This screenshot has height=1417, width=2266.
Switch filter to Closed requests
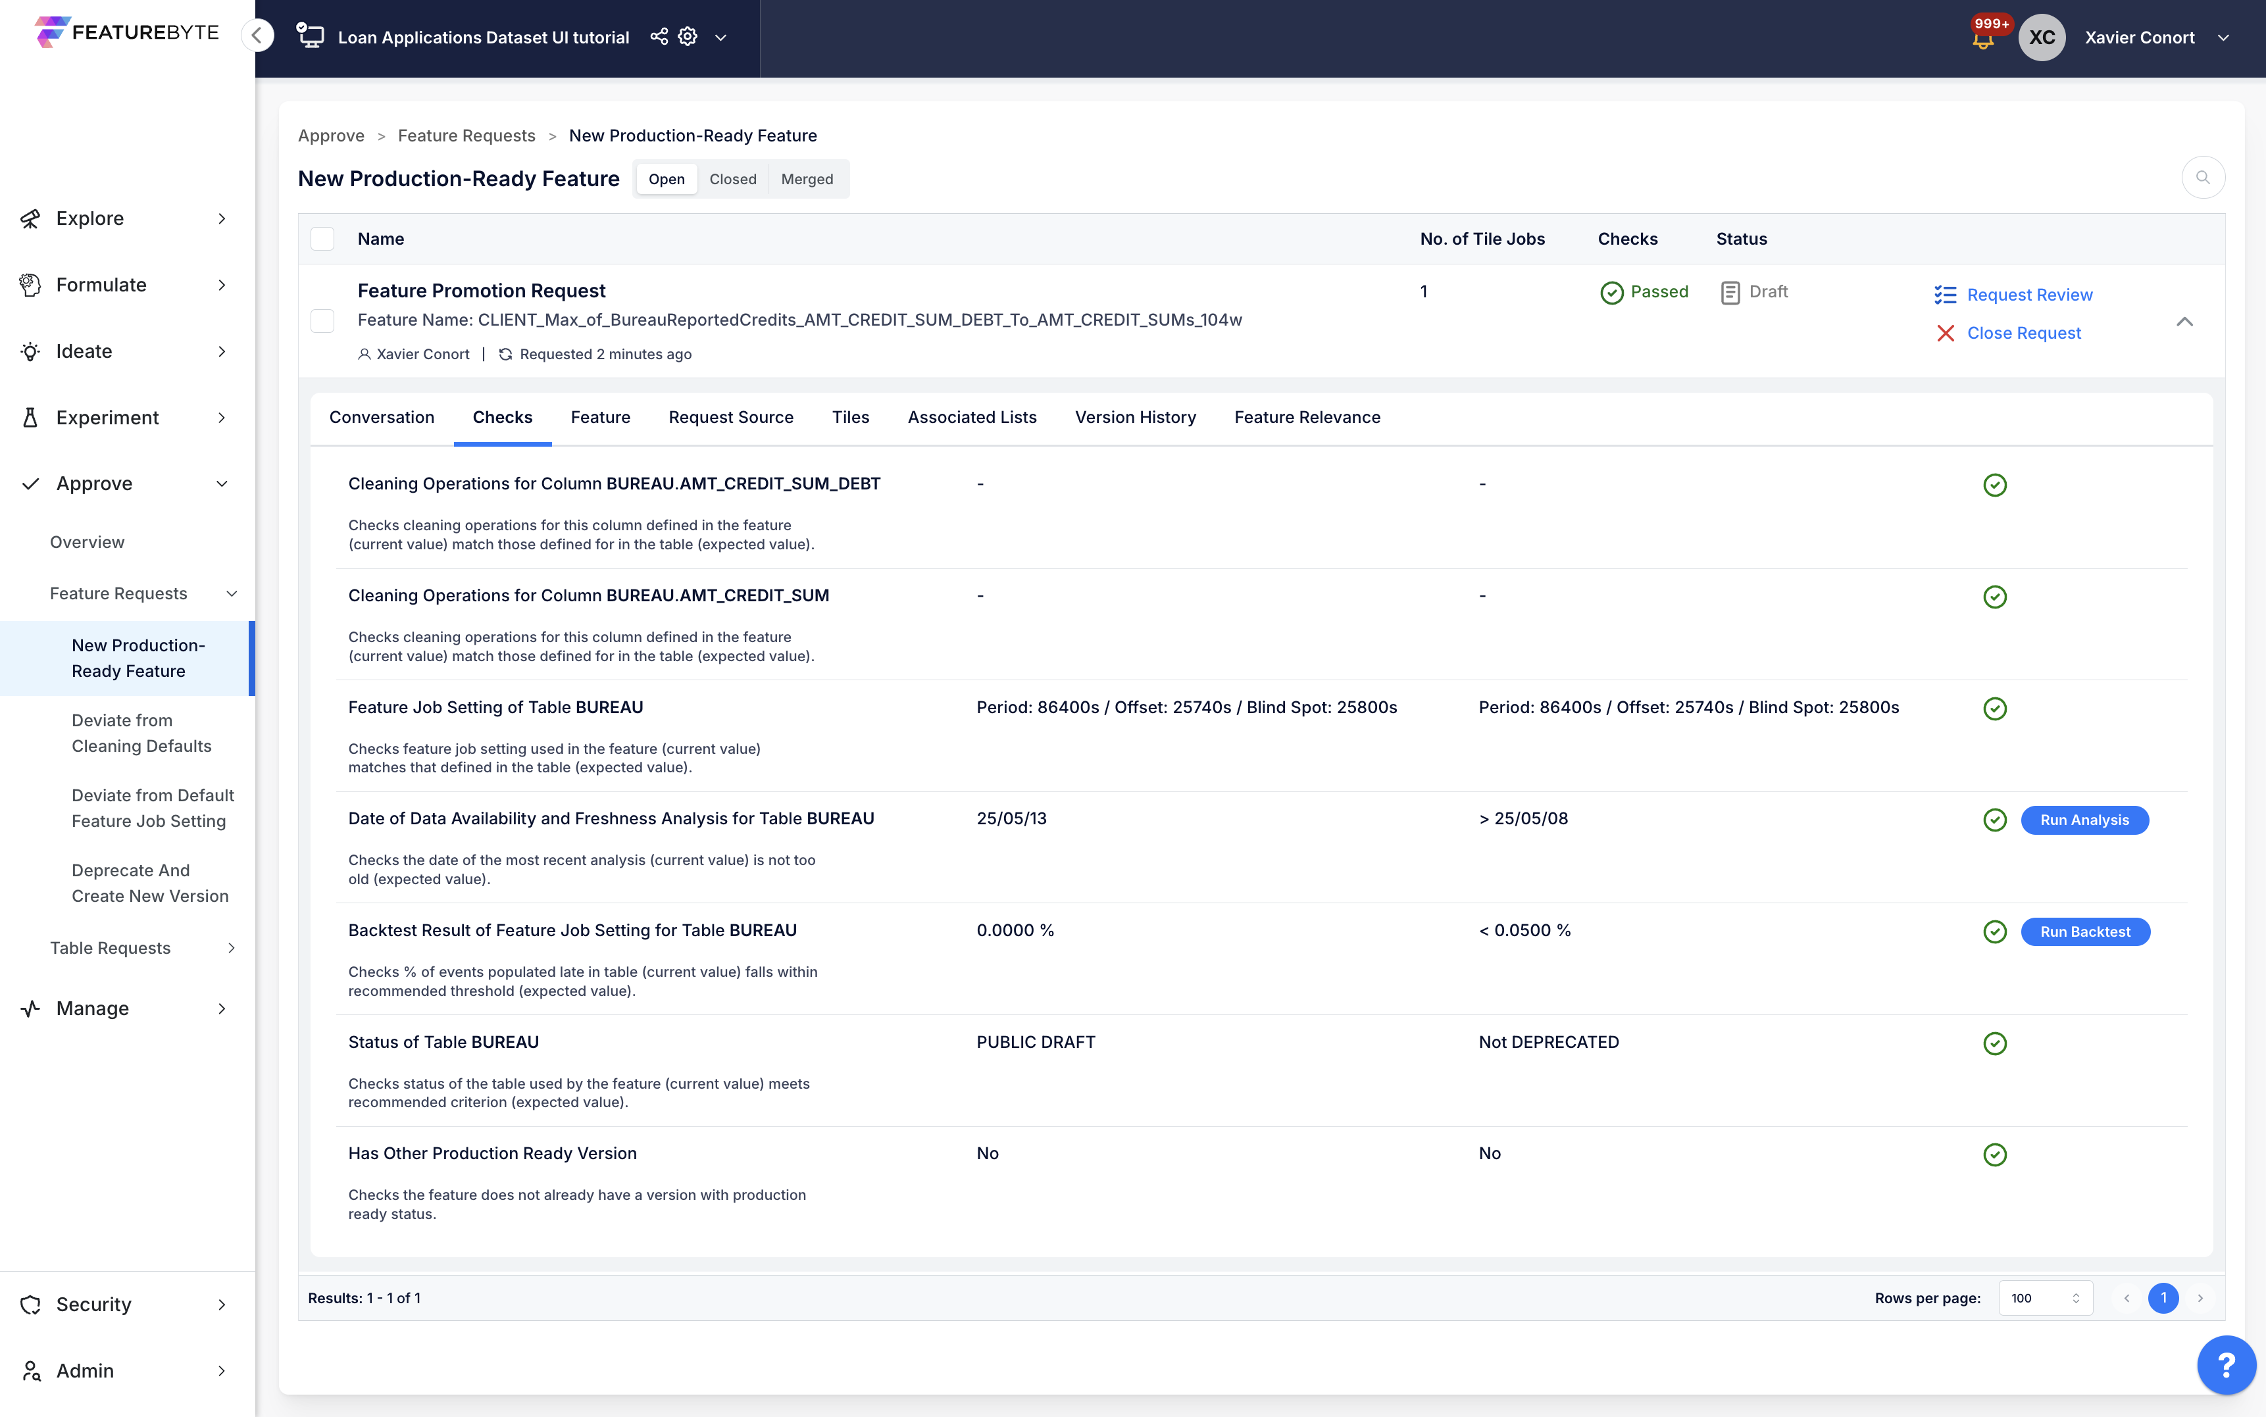tap(733, 179)
